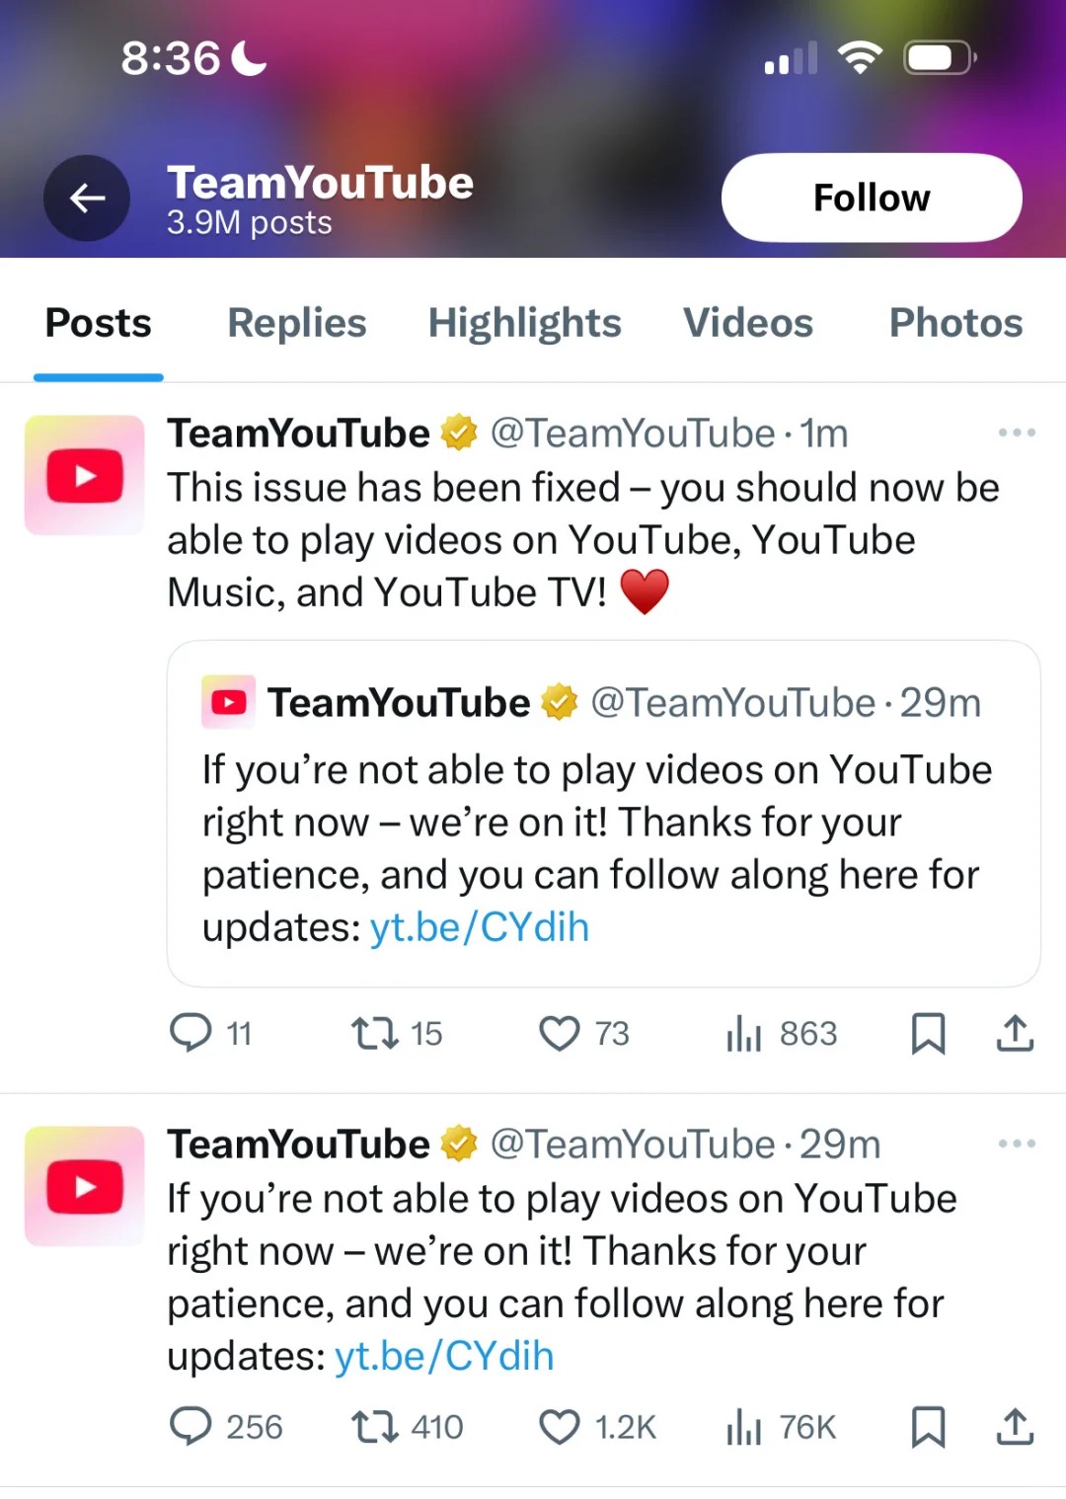1066x1499 pixels.
Task: Switch to the Replies tab
Action: 296,323
